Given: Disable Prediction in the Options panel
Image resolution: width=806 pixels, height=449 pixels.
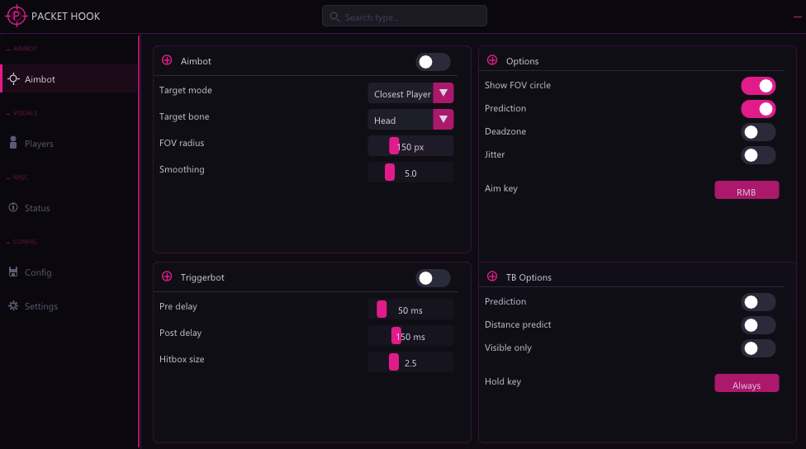Looking at the screenshot, I should [758, 109].
